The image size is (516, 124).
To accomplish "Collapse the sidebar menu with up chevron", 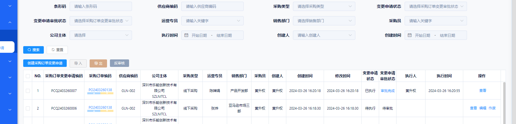I will tap(10, 22).
